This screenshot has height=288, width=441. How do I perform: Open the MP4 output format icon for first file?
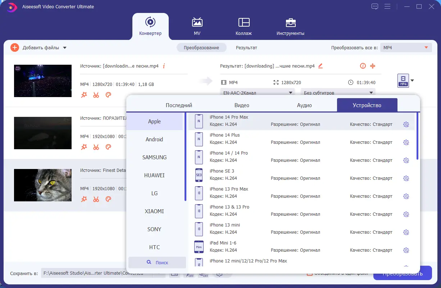click(x=403, y=81)
